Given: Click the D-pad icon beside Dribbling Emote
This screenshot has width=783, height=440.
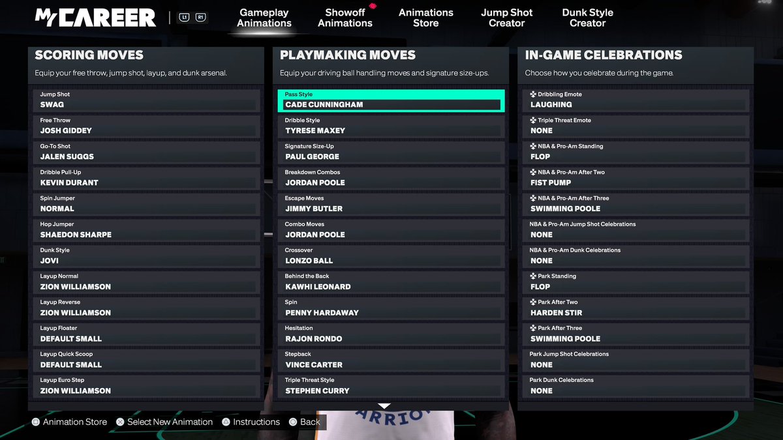Looking at the screenshot, I should (533, 95).
